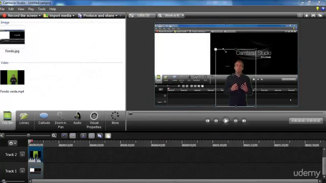Viewport: 326px width, 183px height.
Task: Click the track height slider at bottom left
Action: (4, 181)
